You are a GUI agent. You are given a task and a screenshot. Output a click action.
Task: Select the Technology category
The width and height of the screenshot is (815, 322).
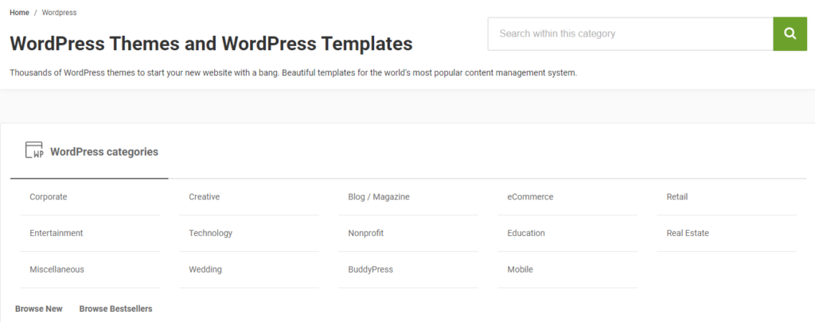210,233
